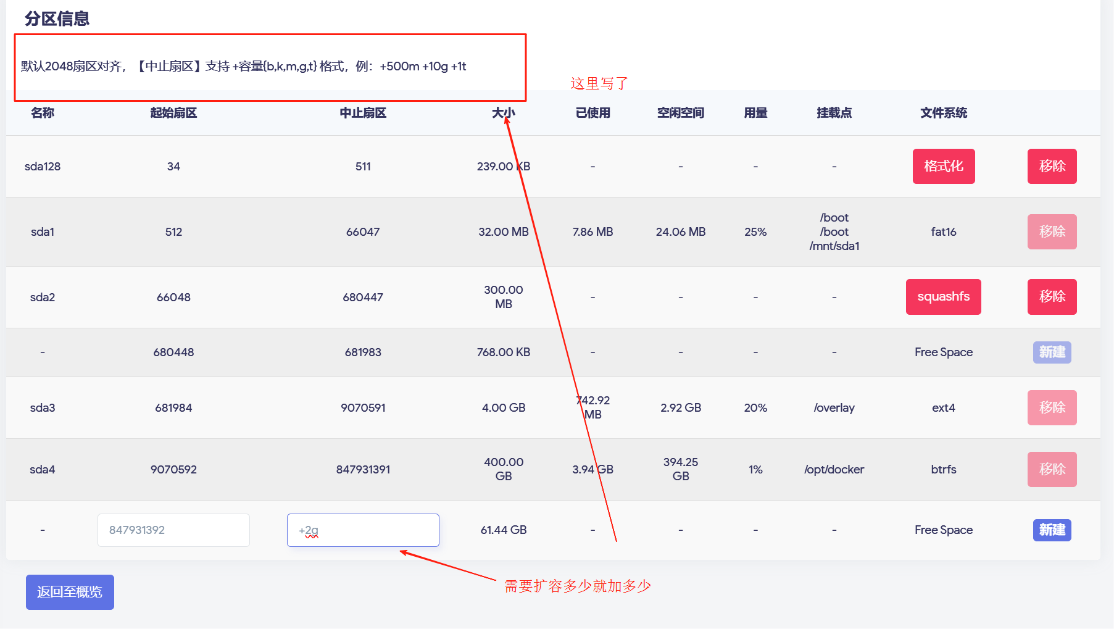The image size is (1114, 629).
Task: Focus the start sector field showing 847931392
Action: pos(173,530)
